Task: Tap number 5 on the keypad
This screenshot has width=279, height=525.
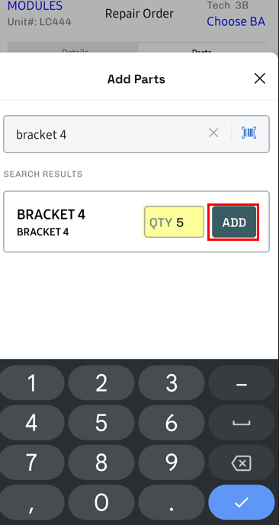Action: click(101, 423)
